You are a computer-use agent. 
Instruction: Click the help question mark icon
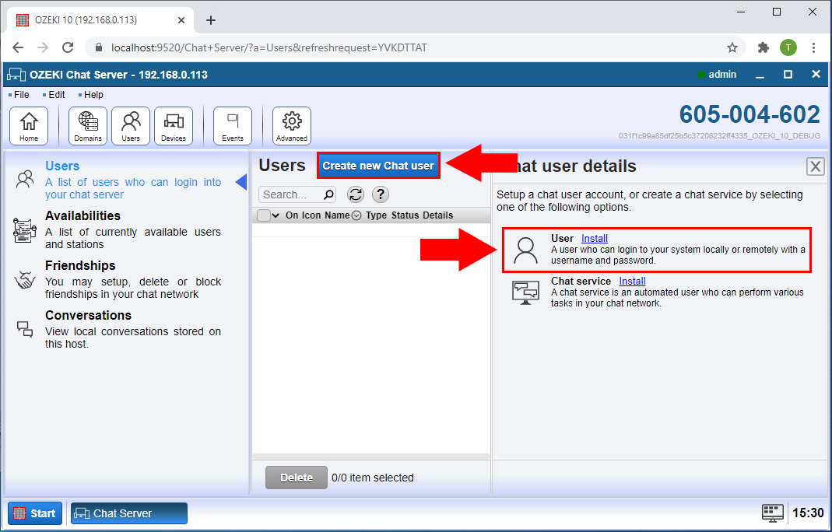click(381, 194)
